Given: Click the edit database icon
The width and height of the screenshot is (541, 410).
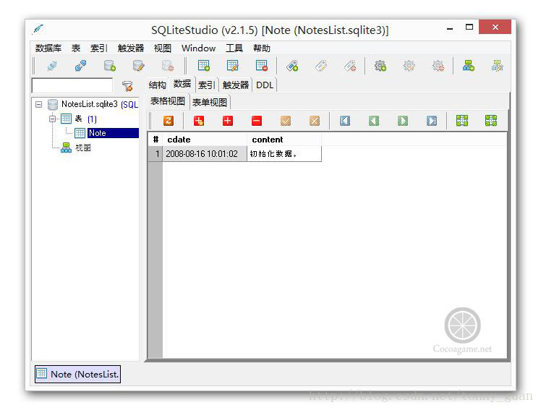Looking at the screenshot, I should tap(139, 66).
